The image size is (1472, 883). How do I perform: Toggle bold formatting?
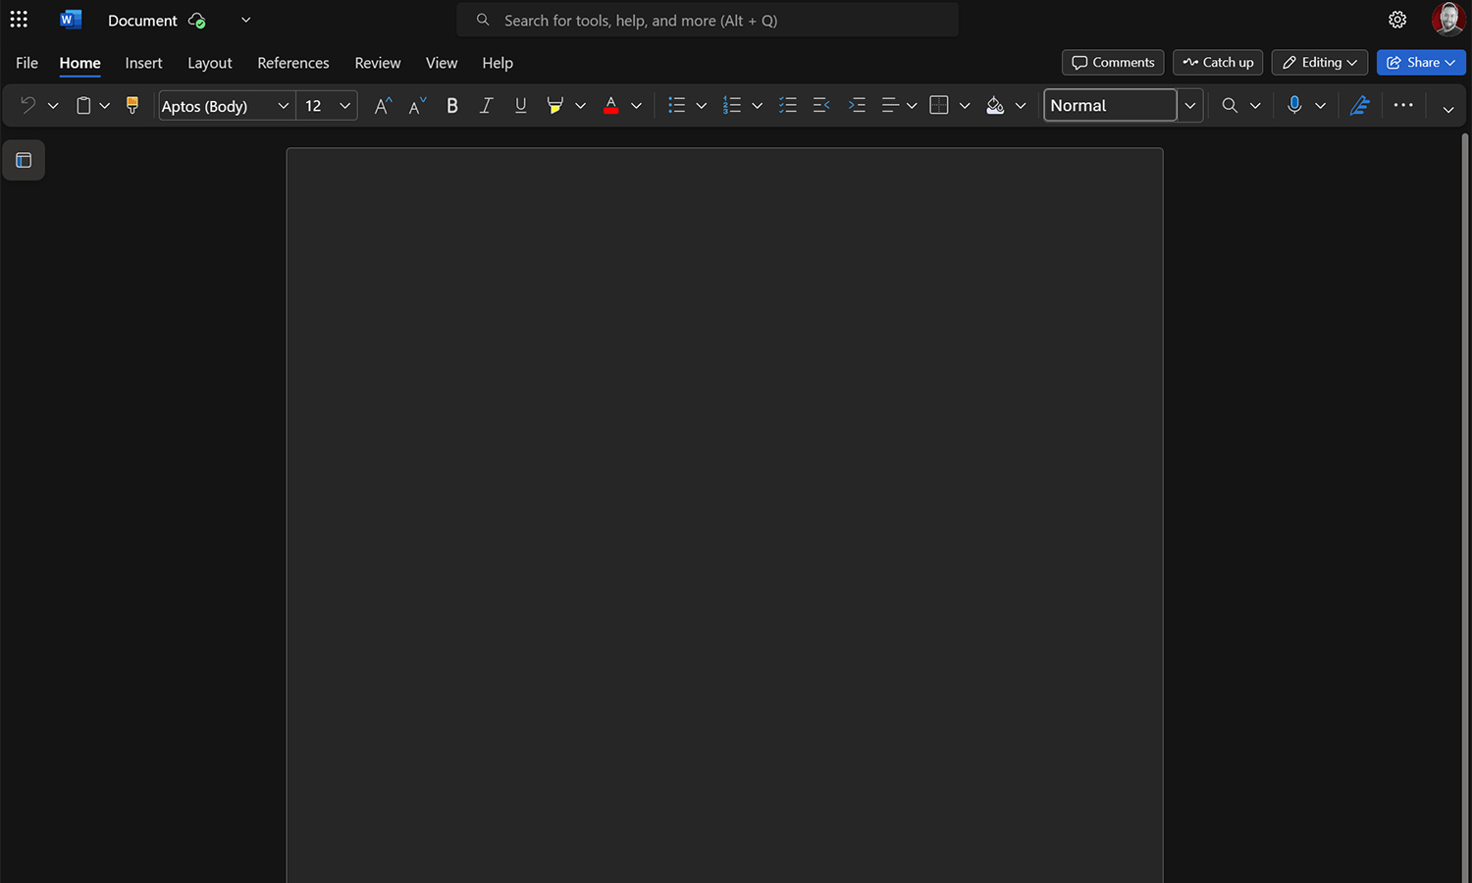pos(451,105)
